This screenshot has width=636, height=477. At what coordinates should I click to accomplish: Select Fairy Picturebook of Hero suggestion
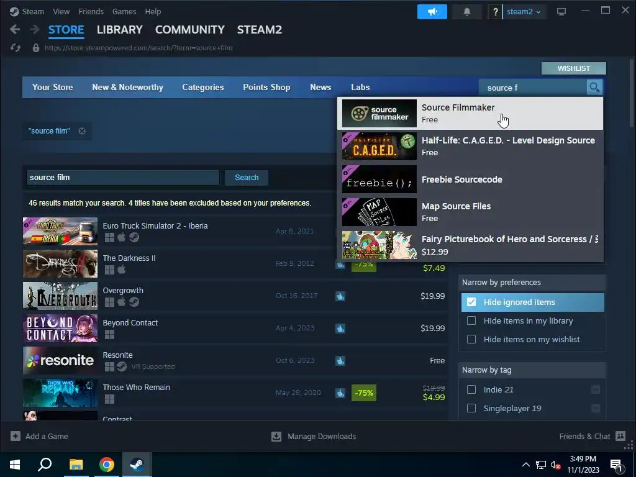(470, 245)
